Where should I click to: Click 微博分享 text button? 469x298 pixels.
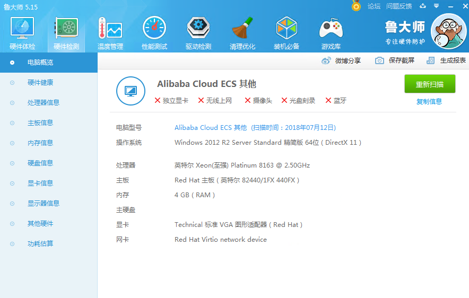click(348, 60)
